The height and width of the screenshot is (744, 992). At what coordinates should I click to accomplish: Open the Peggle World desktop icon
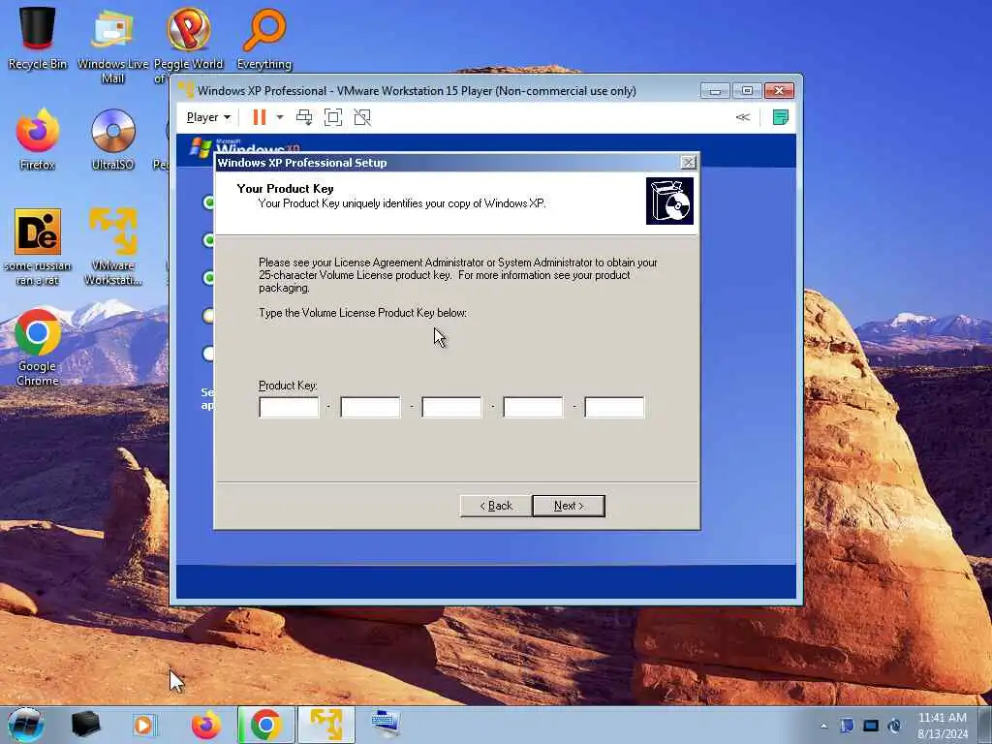pyautogui.click(x=189, y=38)
